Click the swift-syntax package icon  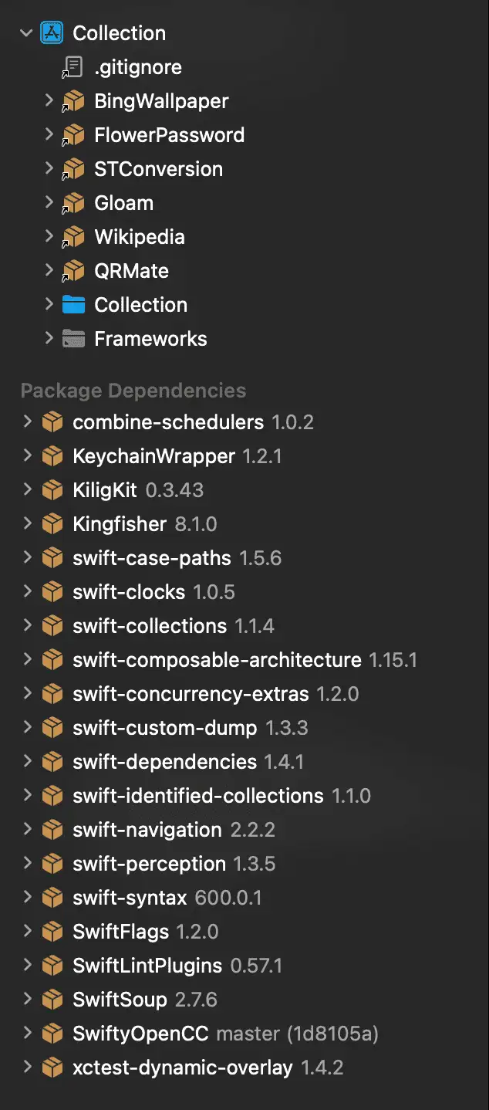pos(52,898)
